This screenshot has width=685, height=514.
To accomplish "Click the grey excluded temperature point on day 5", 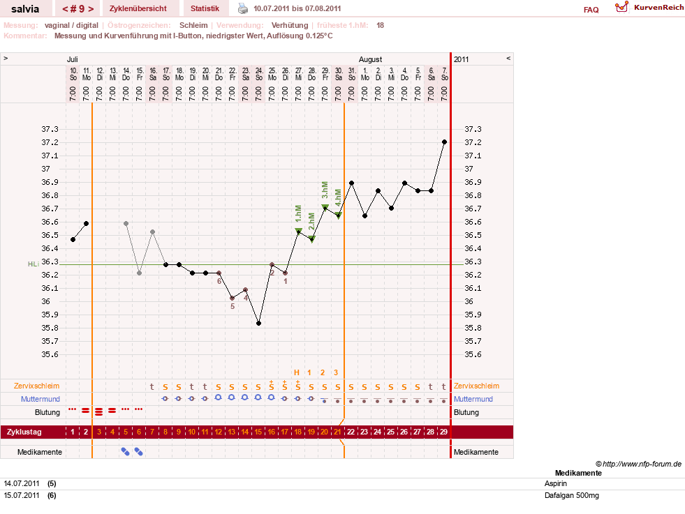I will (x=126, y=223).
